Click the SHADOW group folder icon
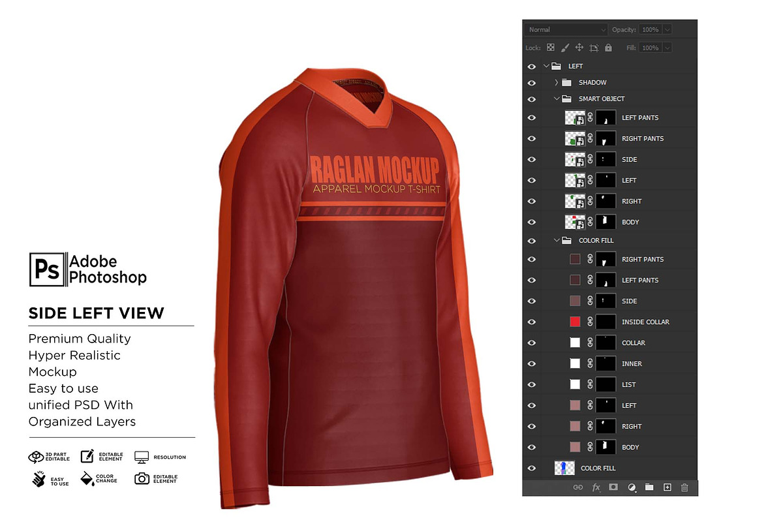783x522 pixels. tap(566, 82)
